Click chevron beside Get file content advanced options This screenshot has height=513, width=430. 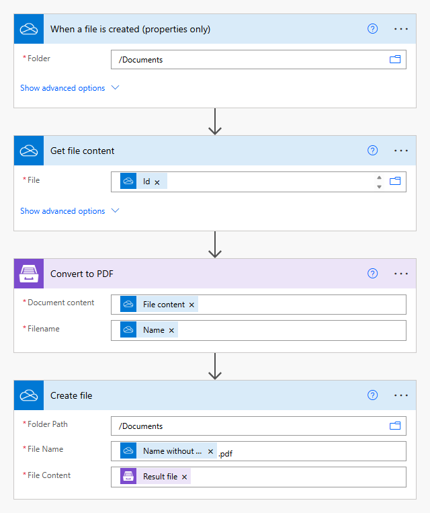[115, 210]
